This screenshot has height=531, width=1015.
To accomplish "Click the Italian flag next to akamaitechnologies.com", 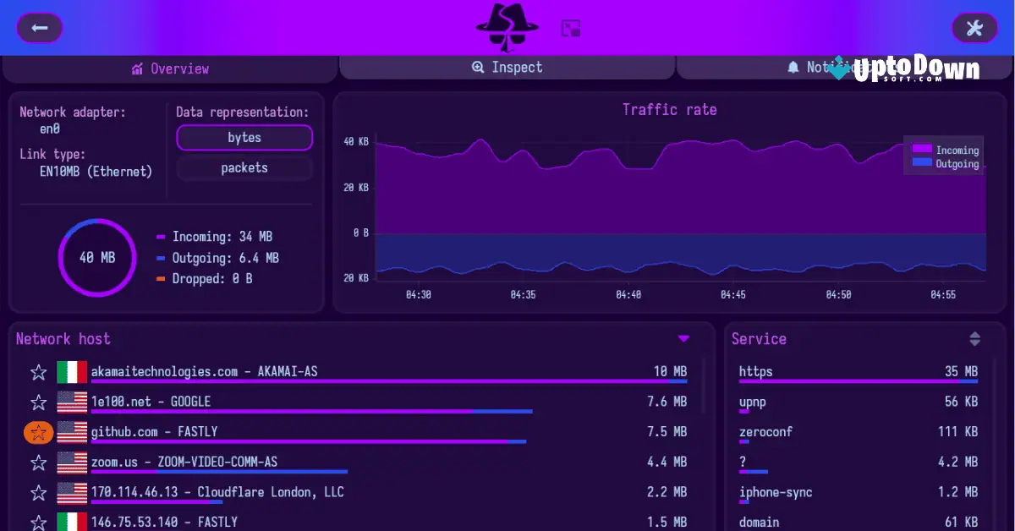I will (x=72, y=371).
